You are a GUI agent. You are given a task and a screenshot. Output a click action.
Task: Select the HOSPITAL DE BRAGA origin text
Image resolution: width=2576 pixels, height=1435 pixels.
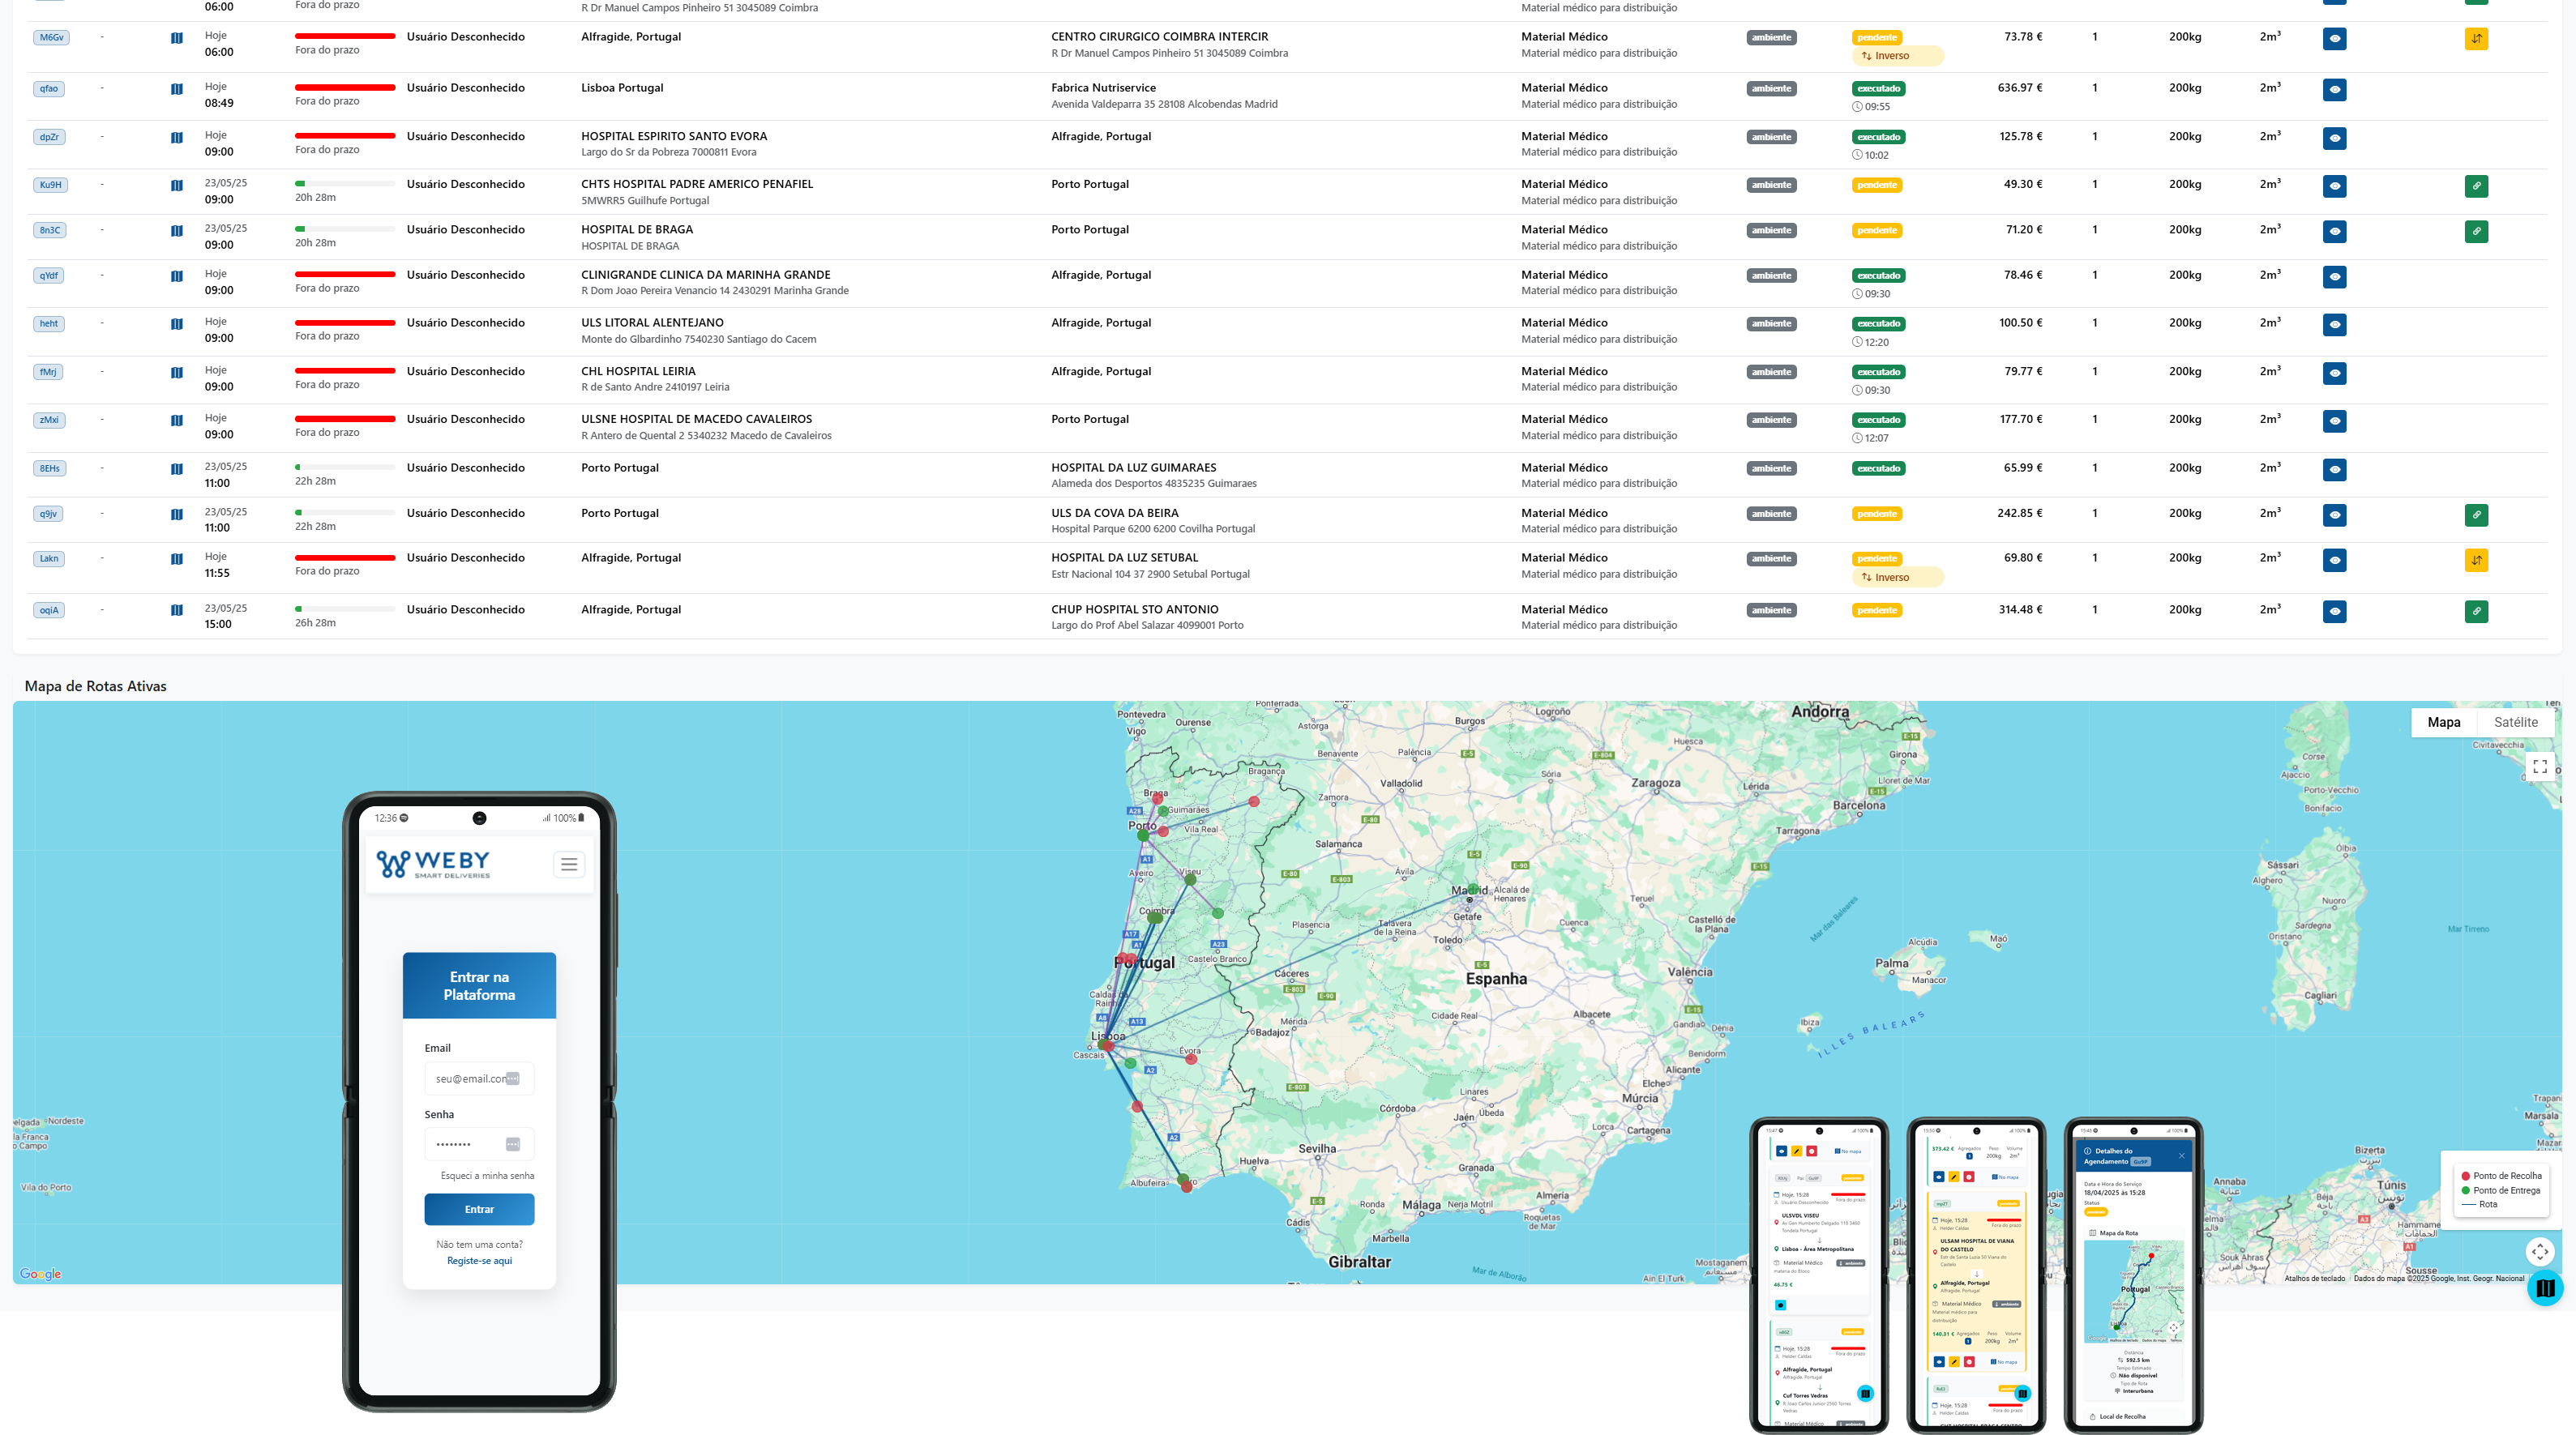[637, 230]
